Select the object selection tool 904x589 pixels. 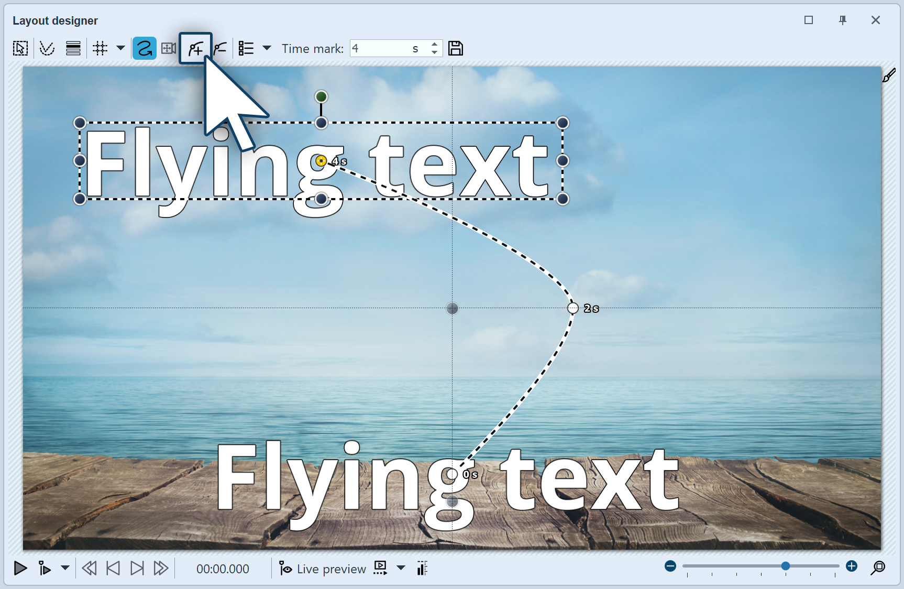point(19,48)
